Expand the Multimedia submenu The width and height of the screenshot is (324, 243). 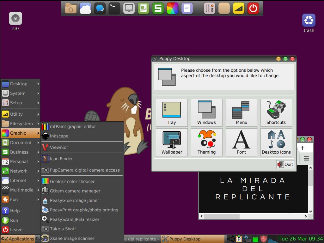[x=20, y=190]
